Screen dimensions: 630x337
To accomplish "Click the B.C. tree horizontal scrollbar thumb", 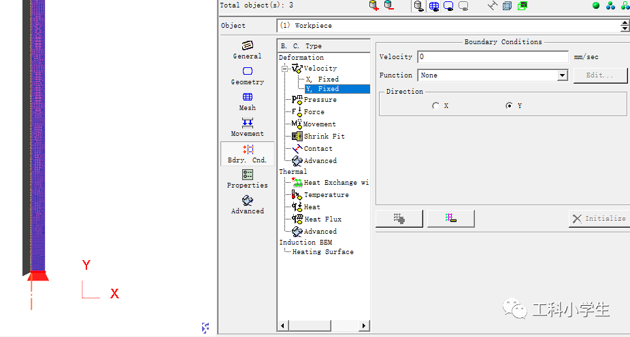I will 310,325.
